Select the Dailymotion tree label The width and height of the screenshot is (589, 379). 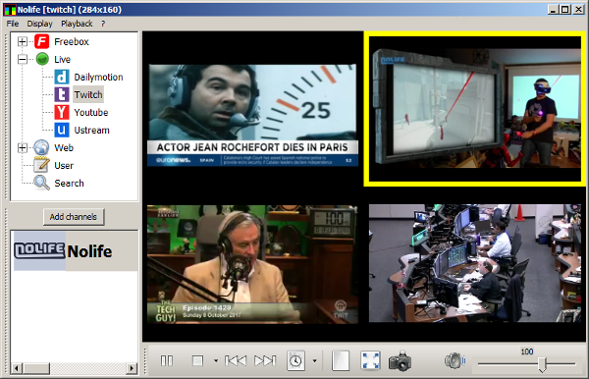[x=98, y=77]
